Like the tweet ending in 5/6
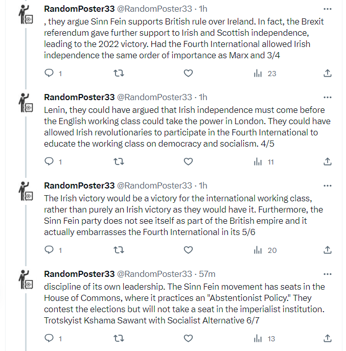 [188, 250]
